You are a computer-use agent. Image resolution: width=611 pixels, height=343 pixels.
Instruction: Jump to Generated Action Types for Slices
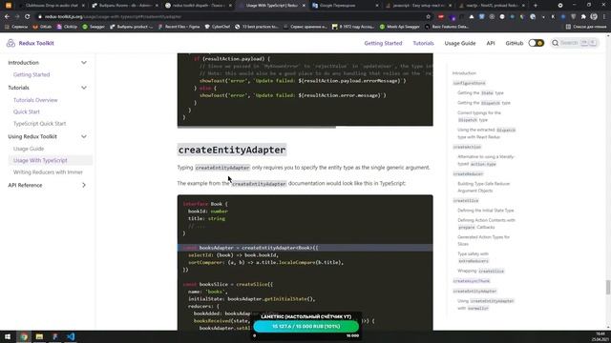(484, 240)
